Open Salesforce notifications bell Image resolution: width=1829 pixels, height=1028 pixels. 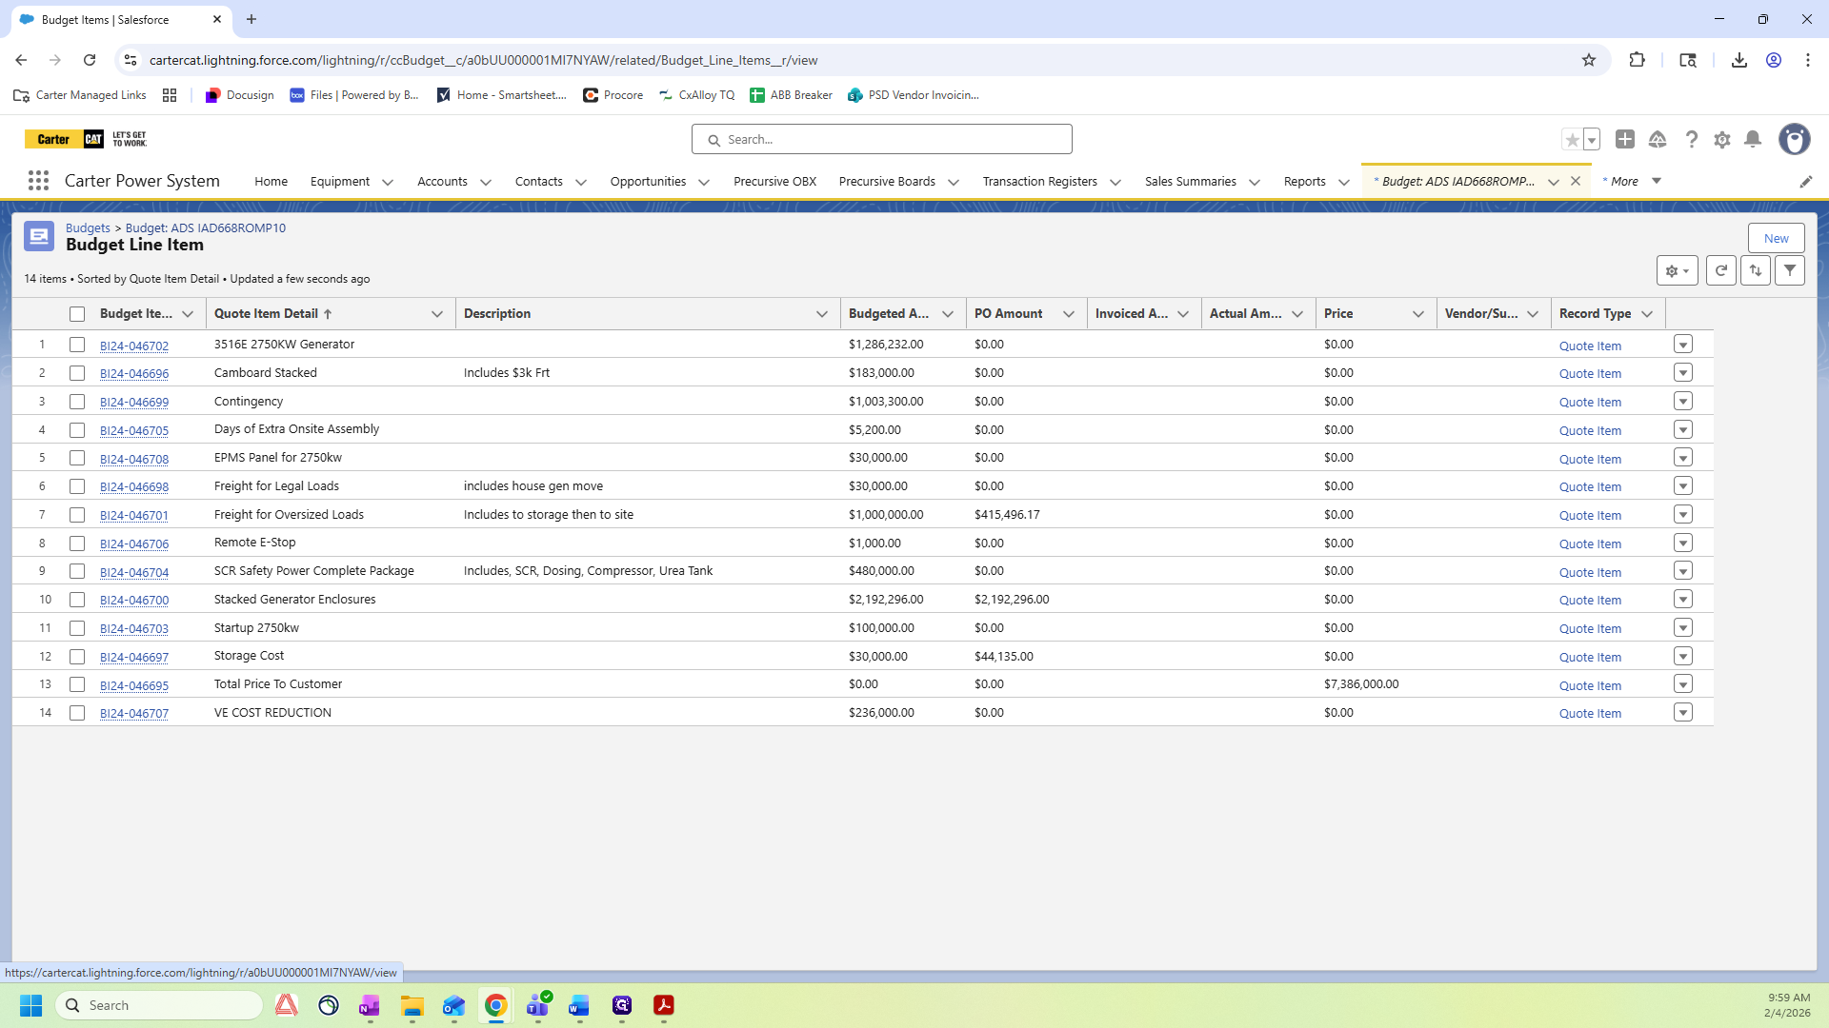pos(1753,140)
